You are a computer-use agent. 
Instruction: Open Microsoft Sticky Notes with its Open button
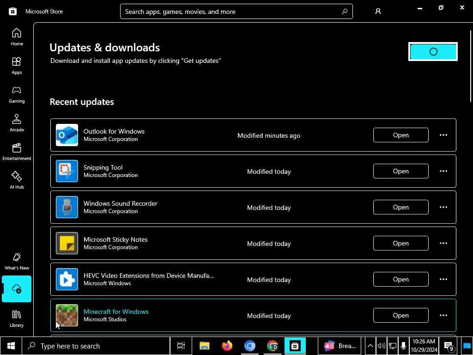tap(400, 243)
